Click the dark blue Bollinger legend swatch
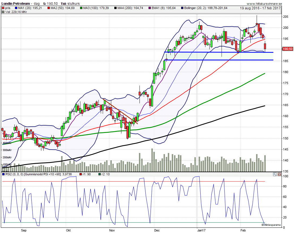 pos(182,8)
